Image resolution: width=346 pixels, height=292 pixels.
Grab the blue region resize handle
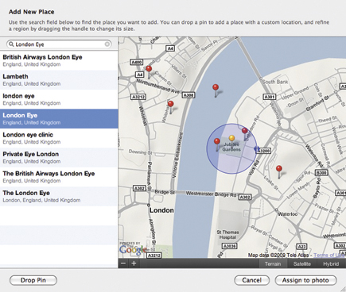click(256, 149)
